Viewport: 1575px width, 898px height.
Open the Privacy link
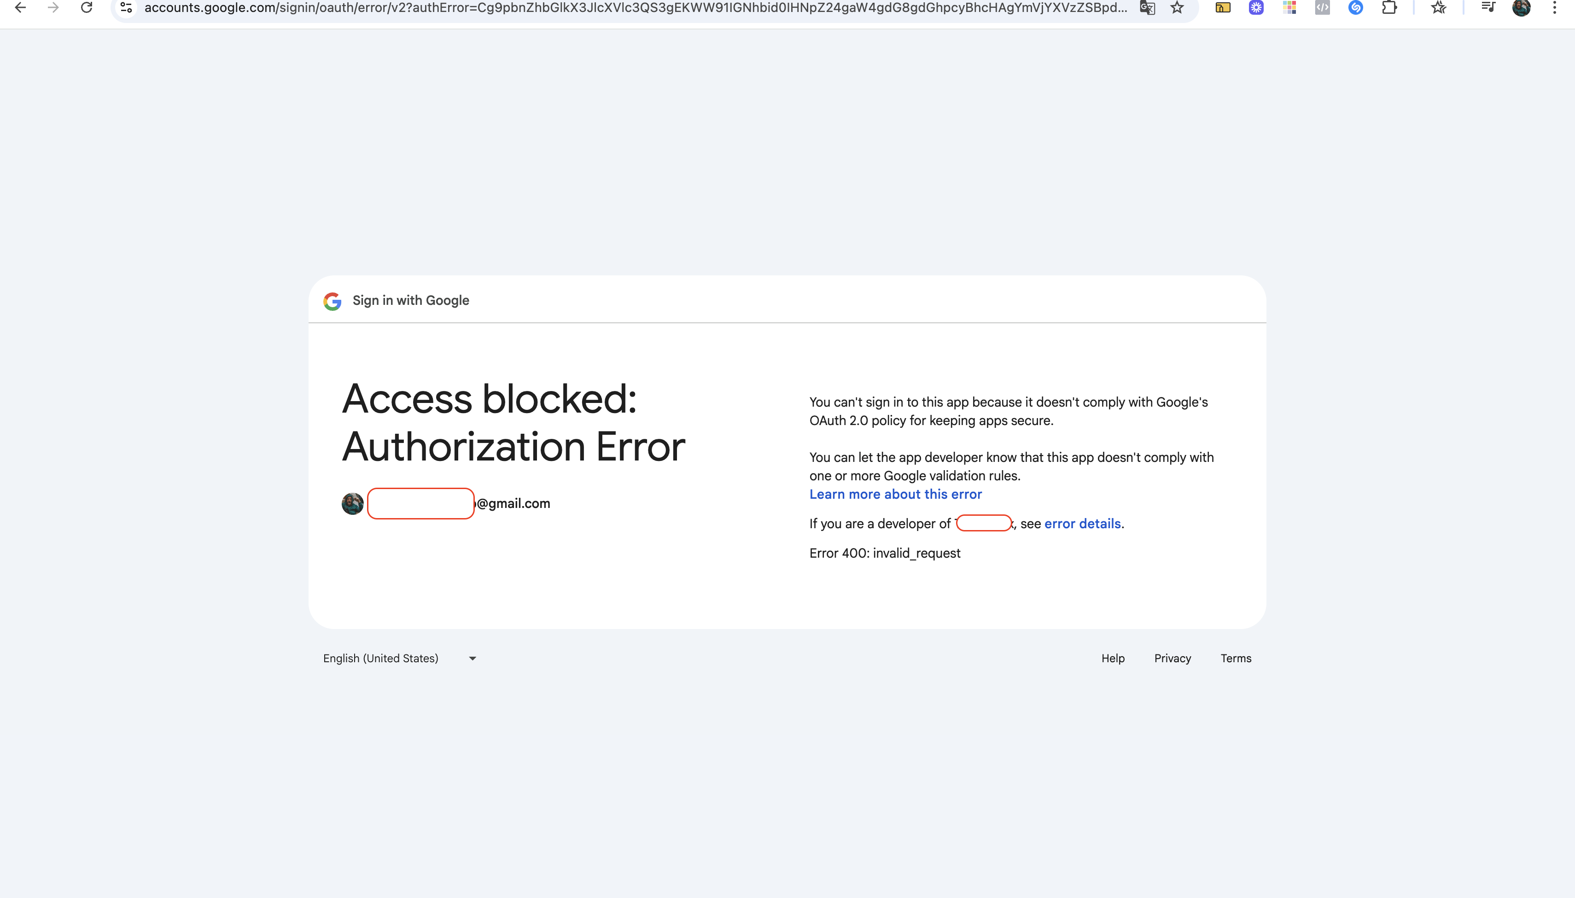tap(1172, 658)
